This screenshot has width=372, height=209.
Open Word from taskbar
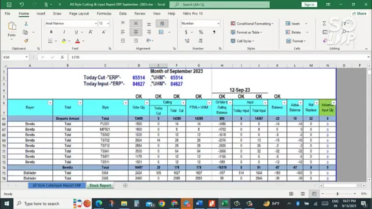(x=199, y=203)
